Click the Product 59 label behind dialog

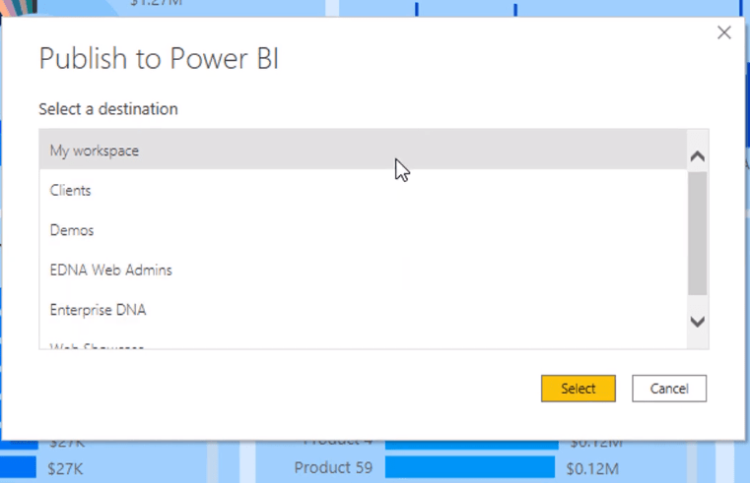click(x=333, y=467)
